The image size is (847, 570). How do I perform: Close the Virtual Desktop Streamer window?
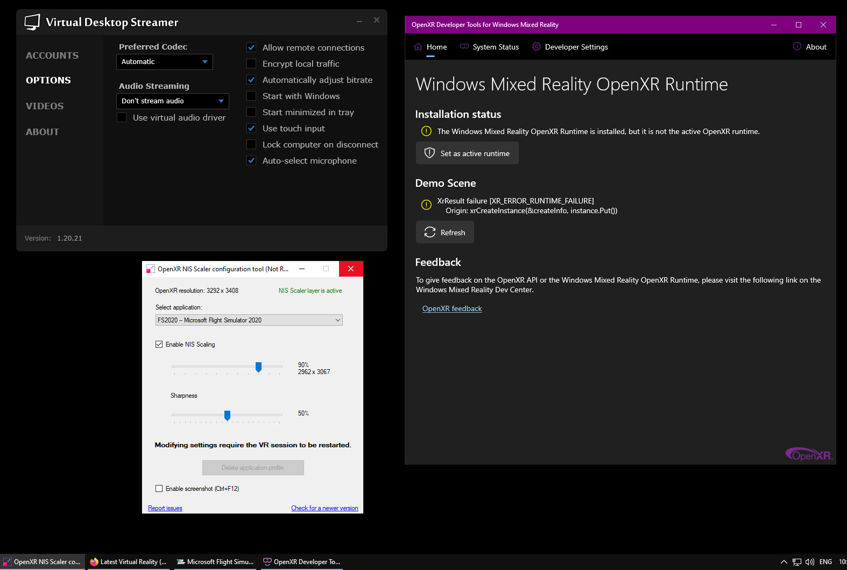[x=377, y=20]
